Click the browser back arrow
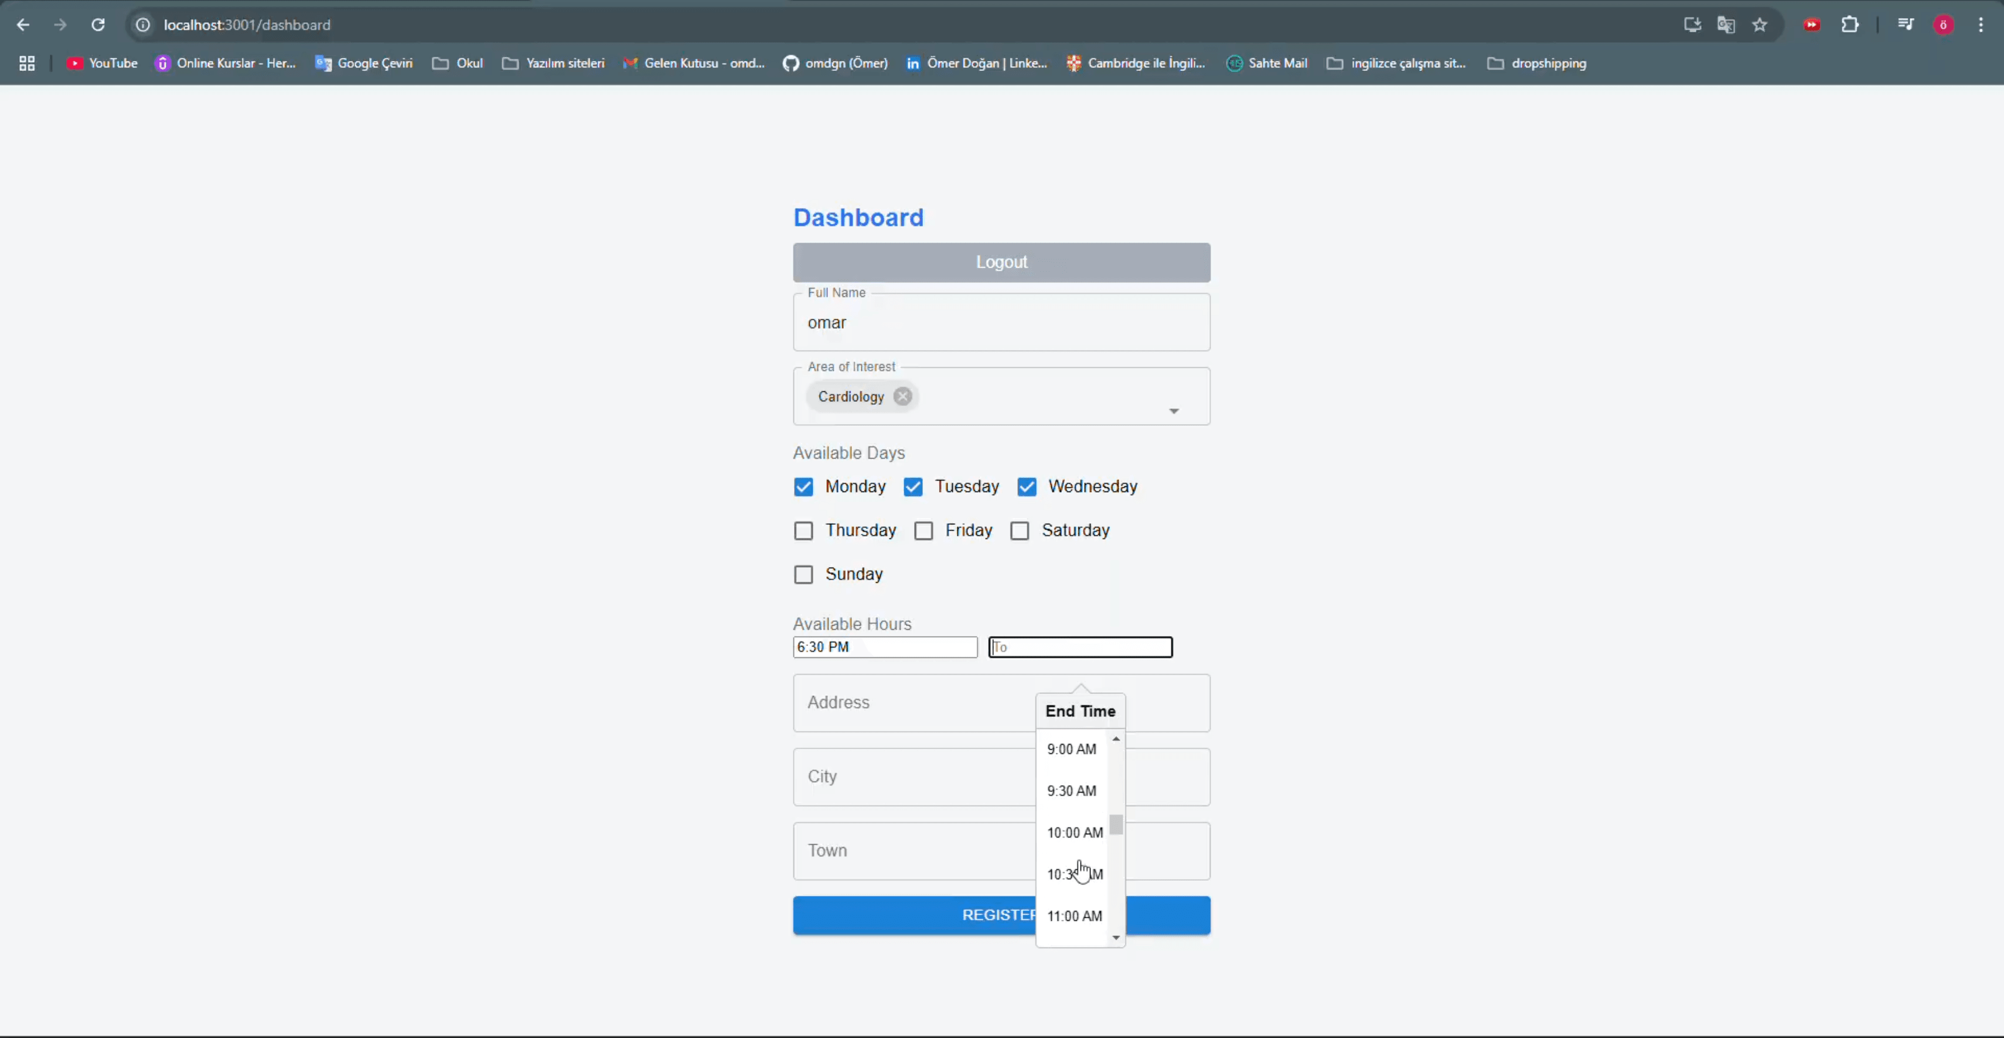Image resolution: width=2004 pixels, height=1038 pixels. [23, 25]
